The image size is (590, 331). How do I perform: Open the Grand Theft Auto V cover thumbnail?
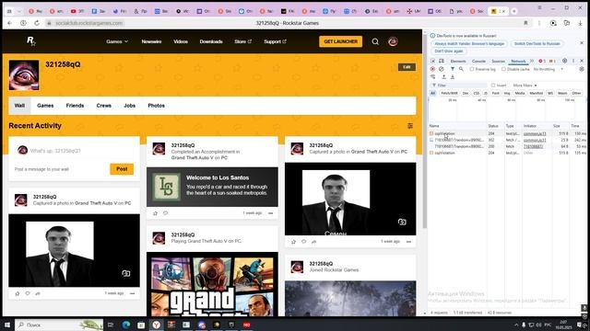pos(212,284)
